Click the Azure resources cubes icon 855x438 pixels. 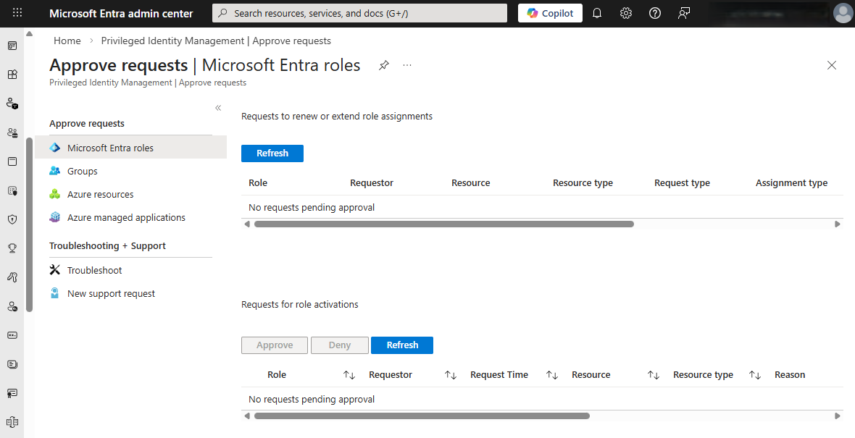[54, 194]
